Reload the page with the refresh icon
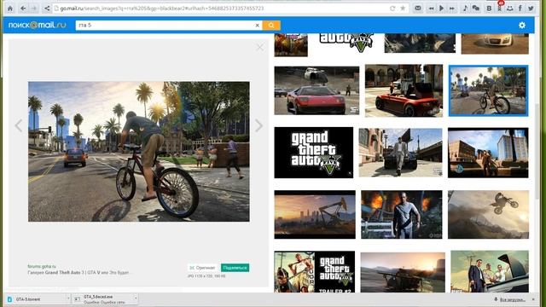This screenshot has width=546, height=307. pyautogui.click(x=392, y=9)
